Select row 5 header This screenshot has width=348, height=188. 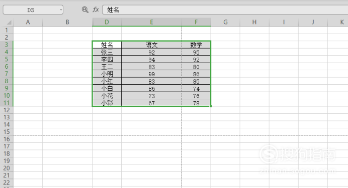coord(7,59)
